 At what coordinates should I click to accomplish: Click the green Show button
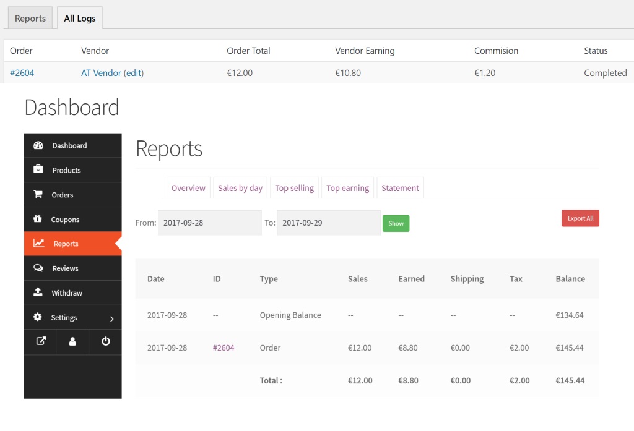pyautogui.click(x=396, y=223)
